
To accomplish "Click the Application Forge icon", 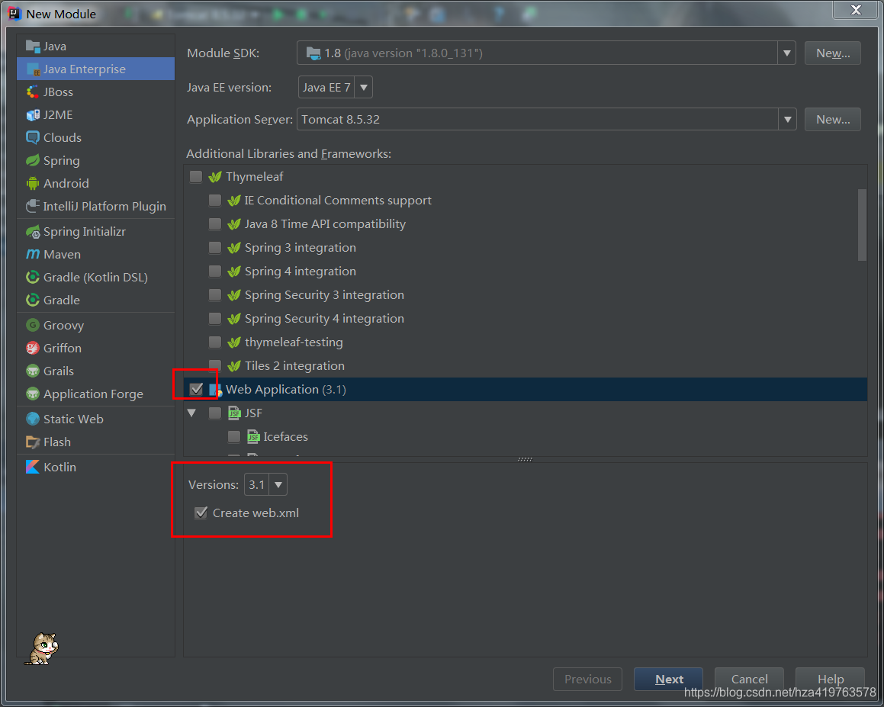I will (x=33, y=394).
